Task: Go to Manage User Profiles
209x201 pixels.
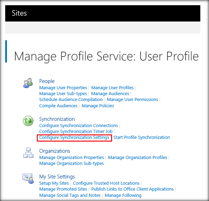Action: 112,88
